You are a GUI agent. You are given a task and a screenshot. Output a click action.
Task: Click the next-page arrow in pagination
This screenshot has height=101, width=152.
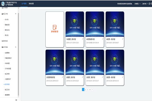[x=92, y=90]
